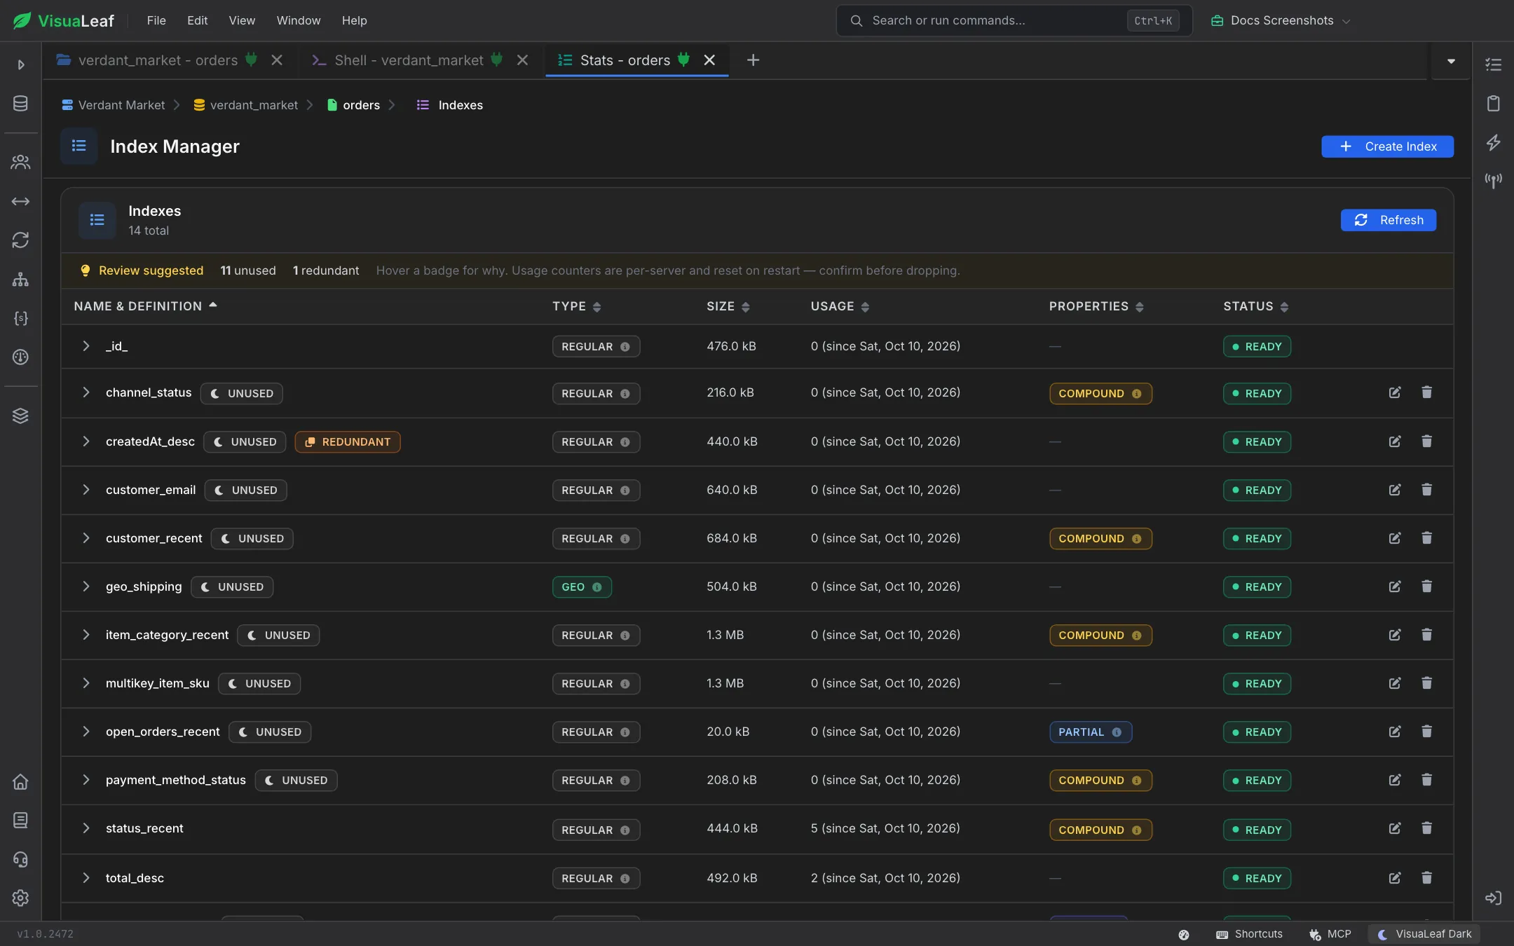Open the task list icon in right panel
This screenshot has height=946, width=1514.
pos(1494,64)
